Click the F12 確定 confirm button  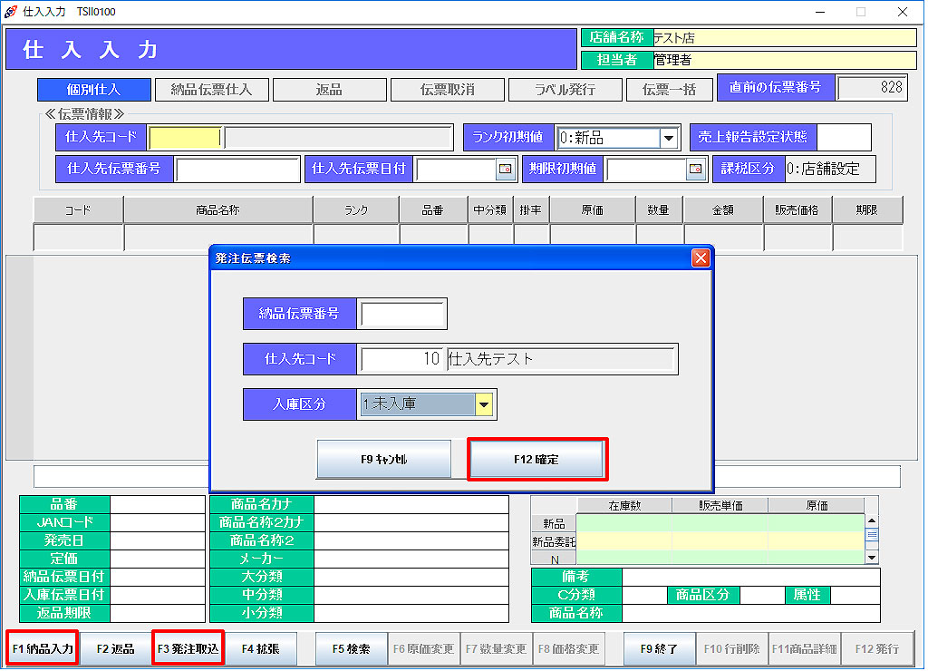point(536,460)
